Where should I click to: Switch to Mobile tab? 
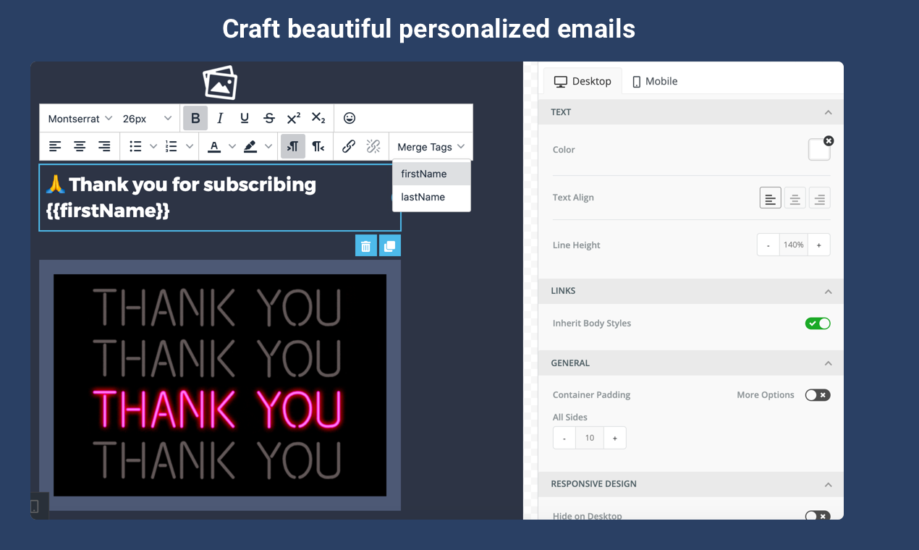coord(655,81)
